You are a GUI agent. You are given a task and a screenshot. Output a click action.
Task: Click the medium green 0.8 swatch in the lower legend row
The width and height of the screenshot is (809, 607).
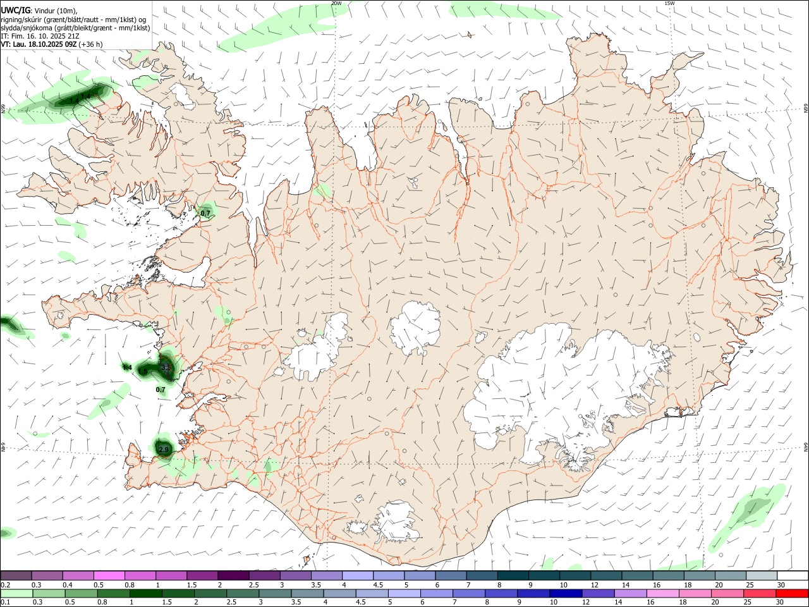tap(114, 594)
